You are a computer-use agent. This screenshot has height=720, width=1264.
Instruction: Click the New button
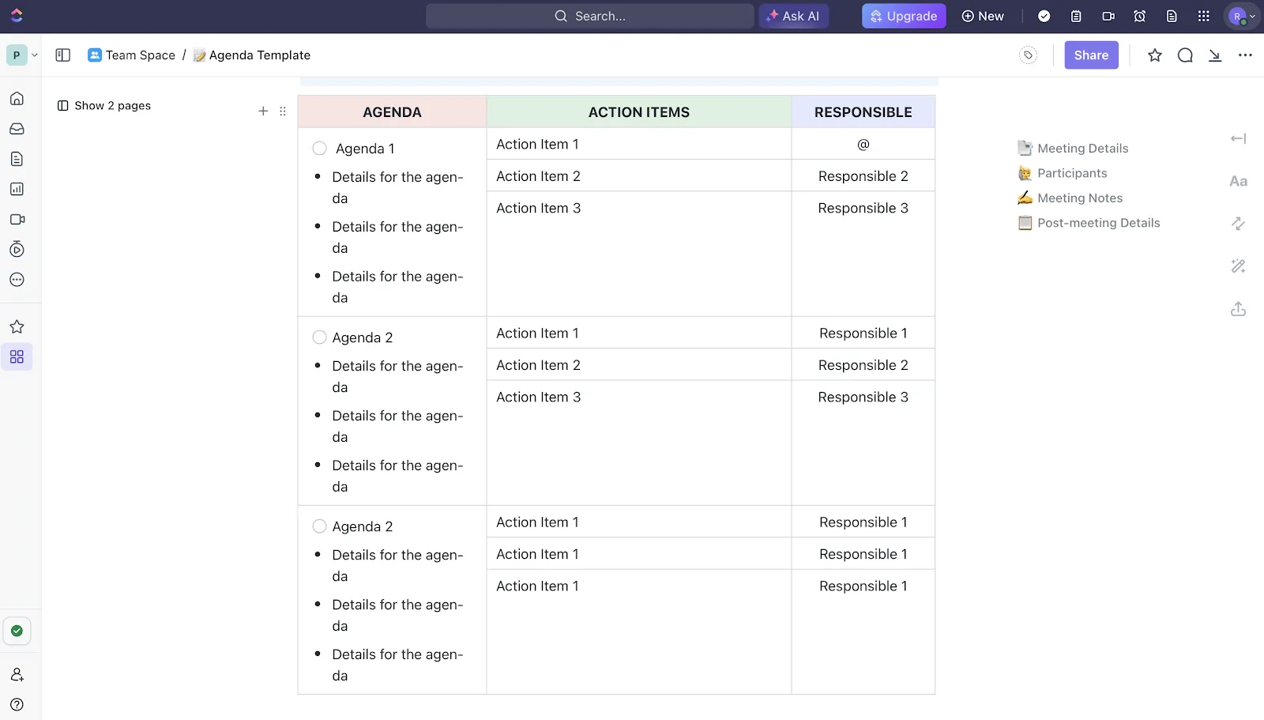(x=983, y=16)
